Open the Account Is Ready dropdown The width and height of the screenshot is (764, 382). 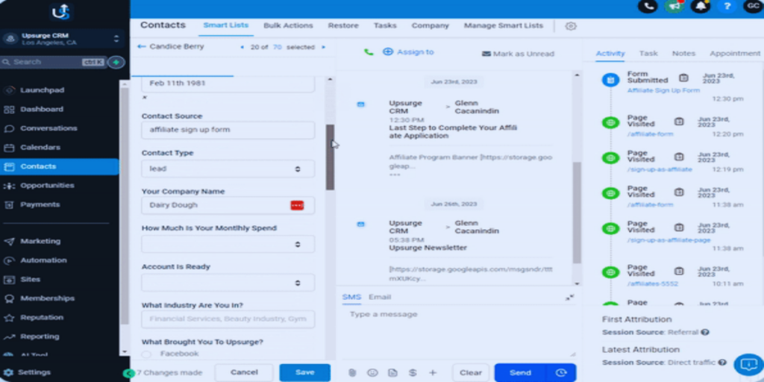click(x=228, y=283)
